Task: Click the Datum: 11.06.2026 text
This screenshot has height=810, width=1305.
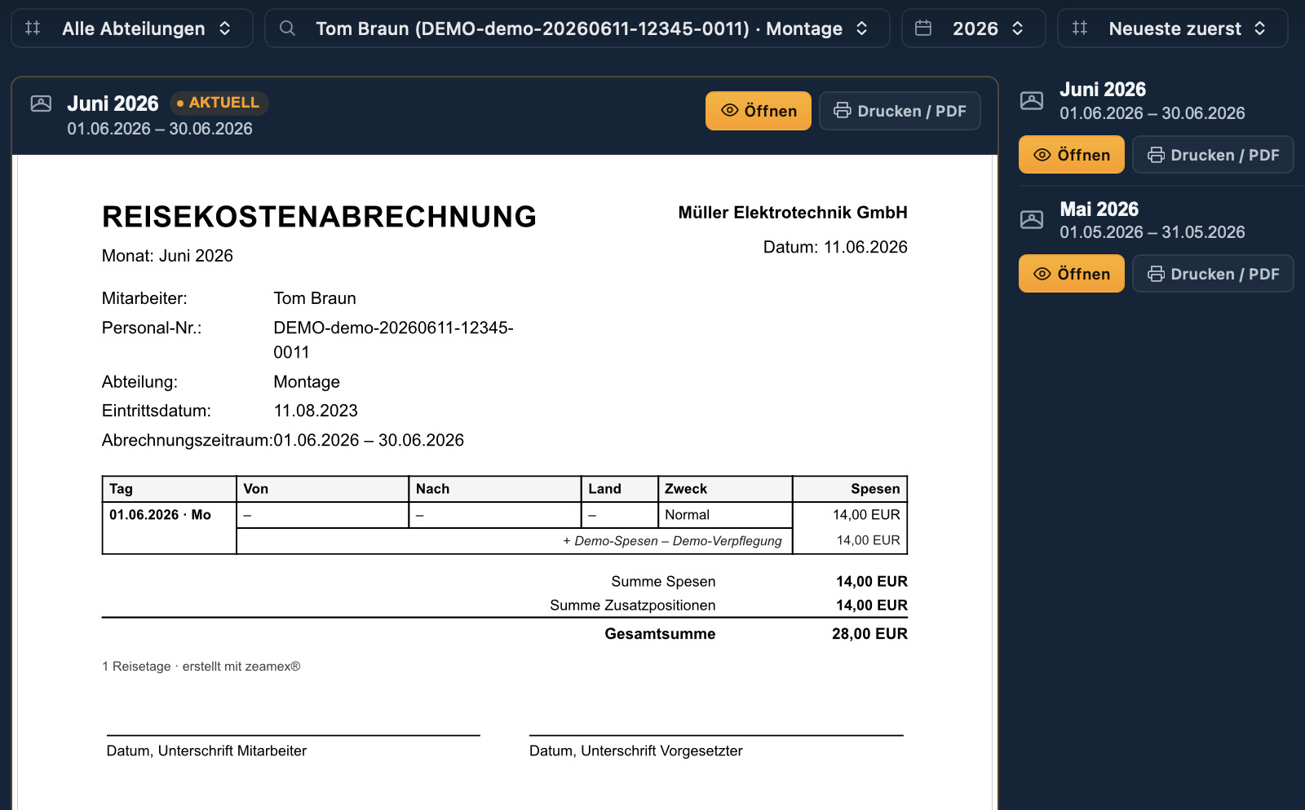Action: tap(835, 247)
